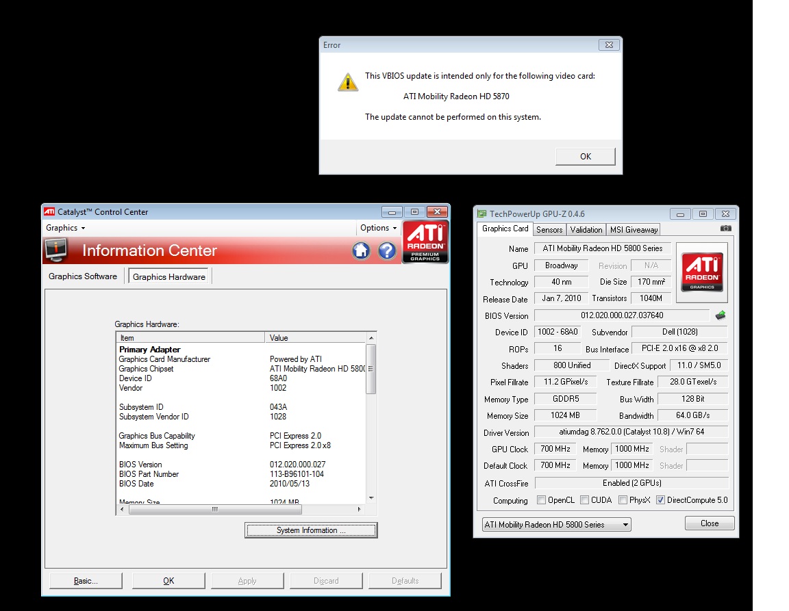
Task: Click the ATI Radeon Premium Graphics logo
Action: pos(425,242)
